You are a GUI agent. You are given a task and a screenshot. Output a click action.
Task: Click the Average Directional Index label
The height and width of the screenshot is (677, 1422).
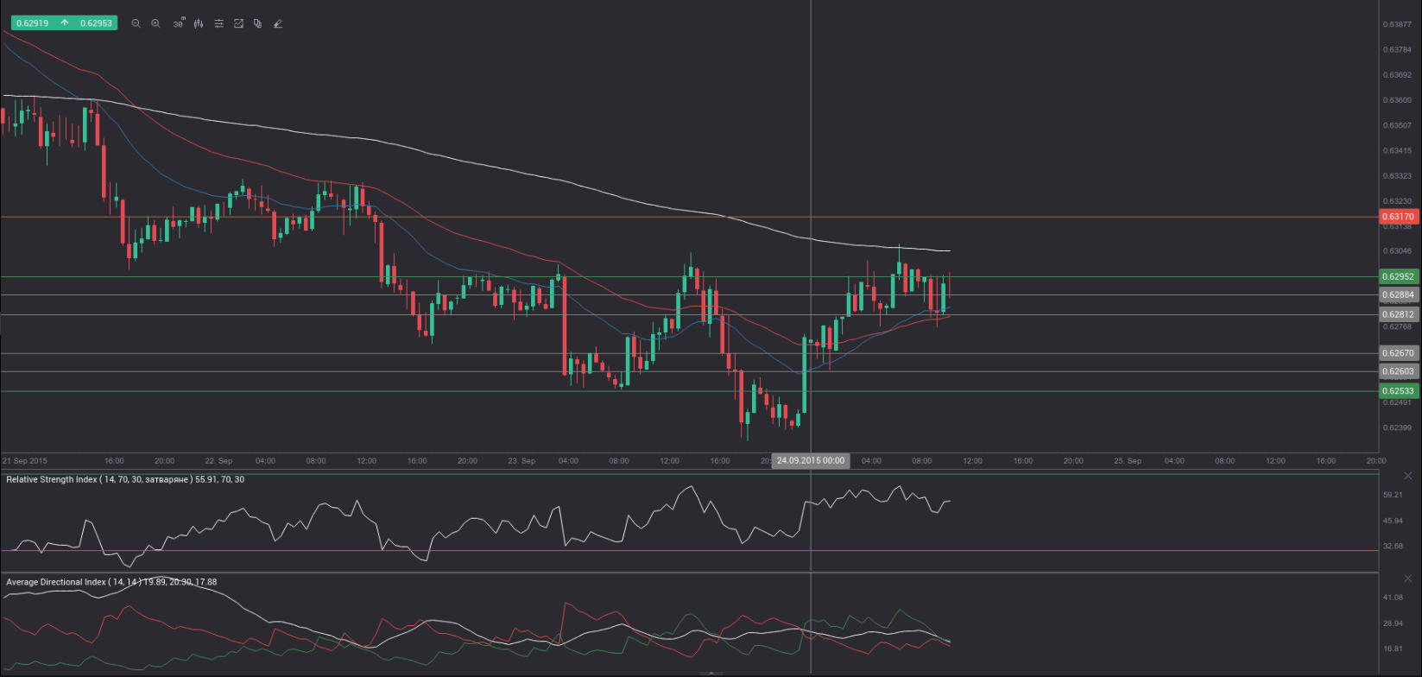tap(111, 582)
